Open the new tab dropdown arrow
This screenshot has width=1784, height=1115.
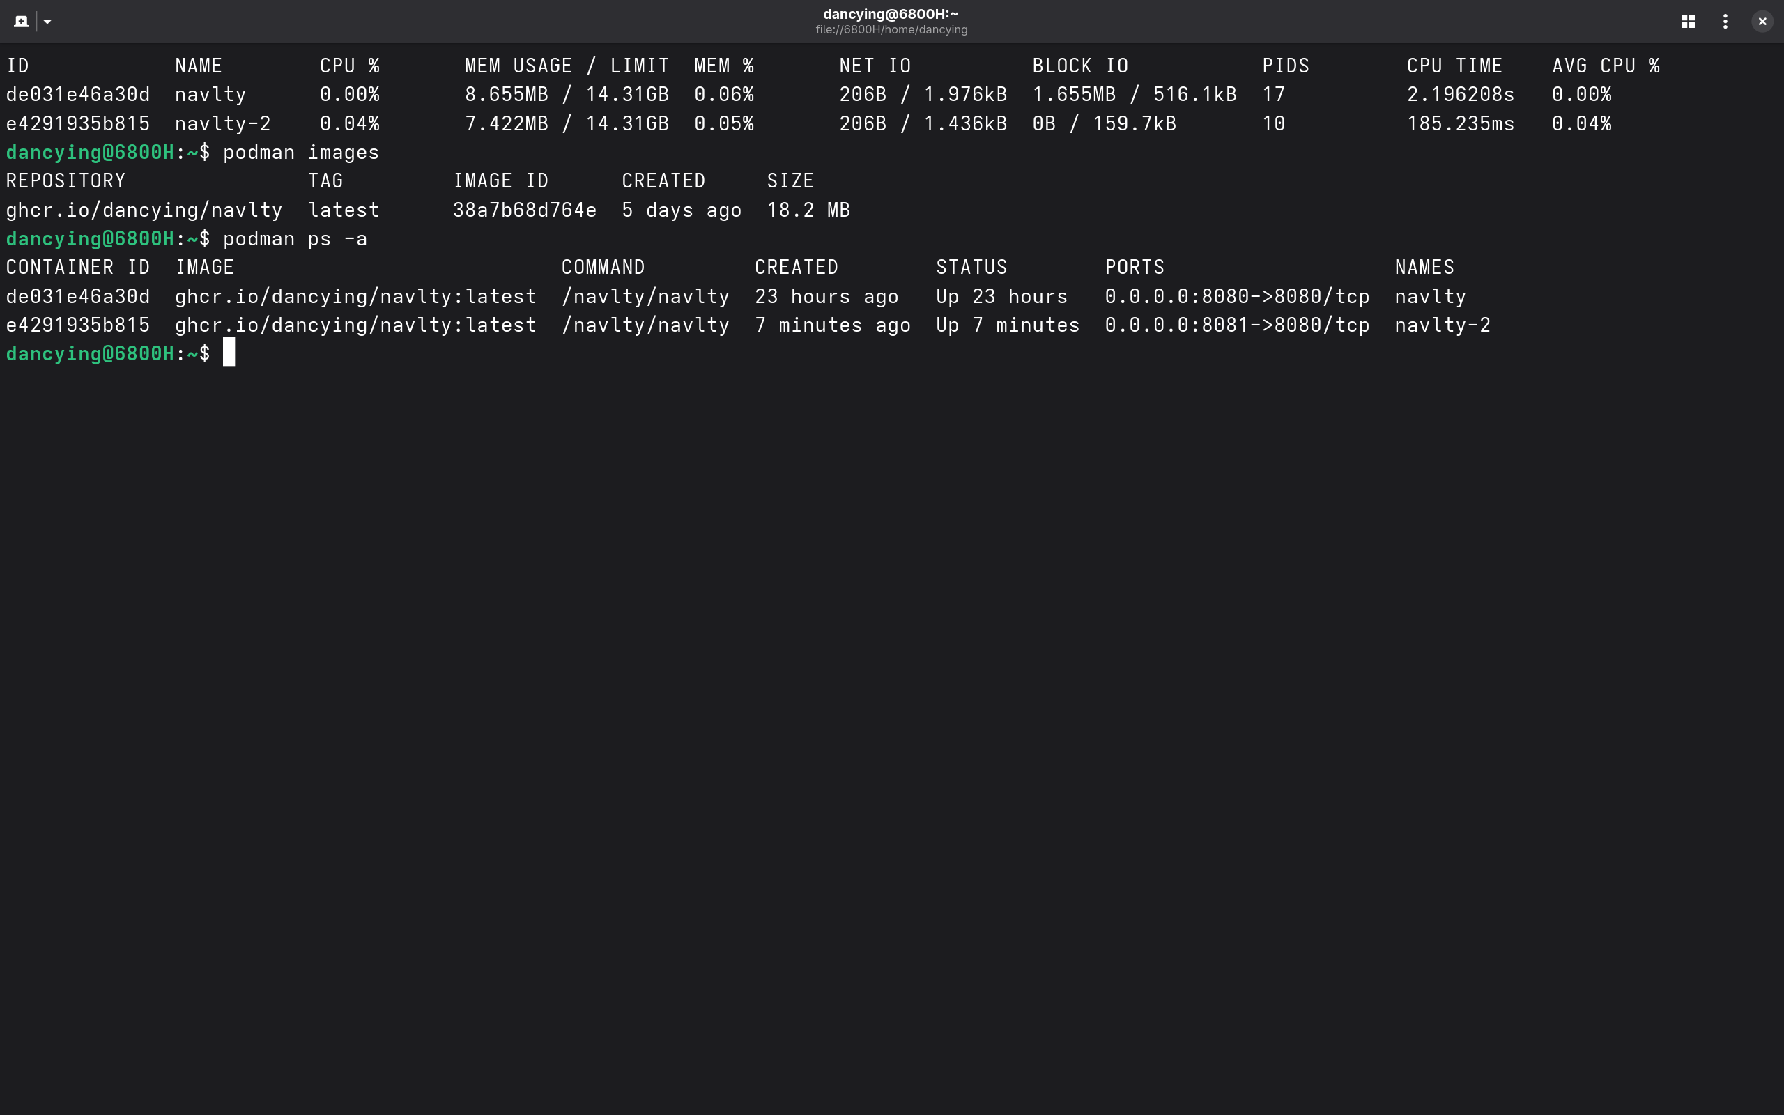click(x=47, y=22)
